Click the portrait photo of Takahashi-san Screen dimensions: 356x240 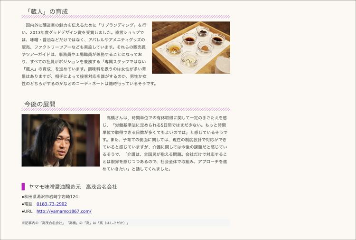[61, 140]
